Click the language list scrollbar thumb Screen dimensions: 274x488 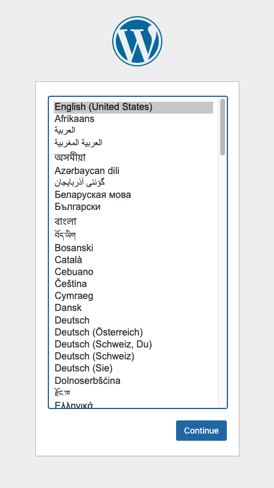coord(223,127)
